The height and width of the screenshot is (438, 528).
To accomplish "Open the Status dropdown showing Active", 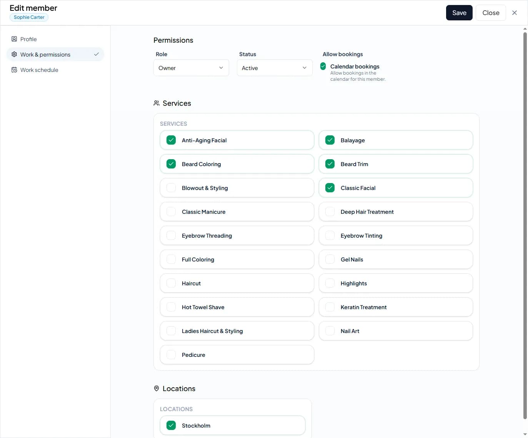I will 274,68.
